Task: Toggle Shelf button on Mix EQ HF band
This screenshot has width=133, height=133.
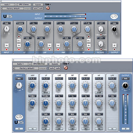Action: pyautogui.click(x=99, y=93)
